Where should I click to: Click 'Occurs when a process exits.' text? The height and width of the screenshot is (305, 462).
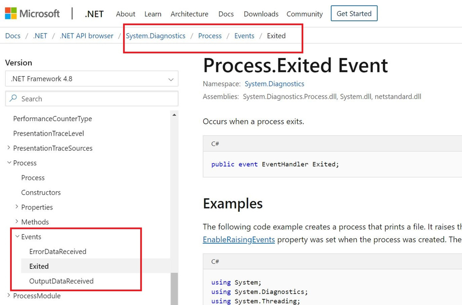pyautogui.click(x=254, y=122)
